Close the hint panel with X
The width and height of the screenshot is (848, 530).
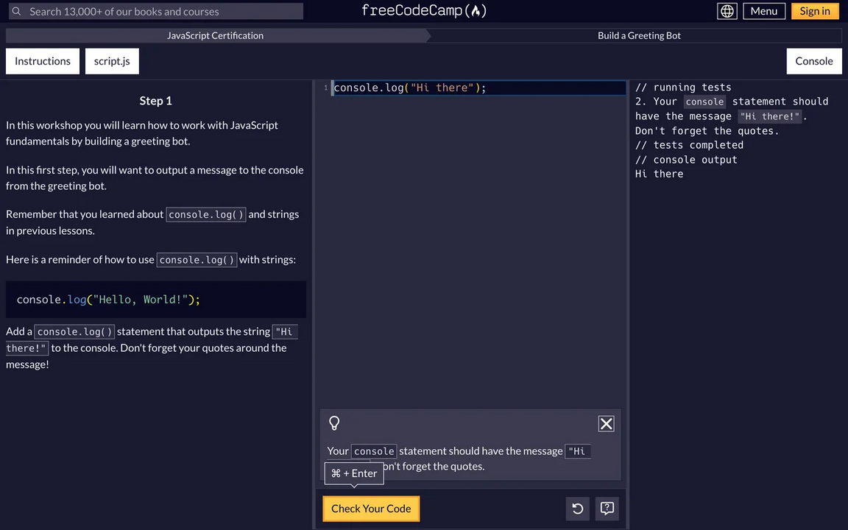607,423
